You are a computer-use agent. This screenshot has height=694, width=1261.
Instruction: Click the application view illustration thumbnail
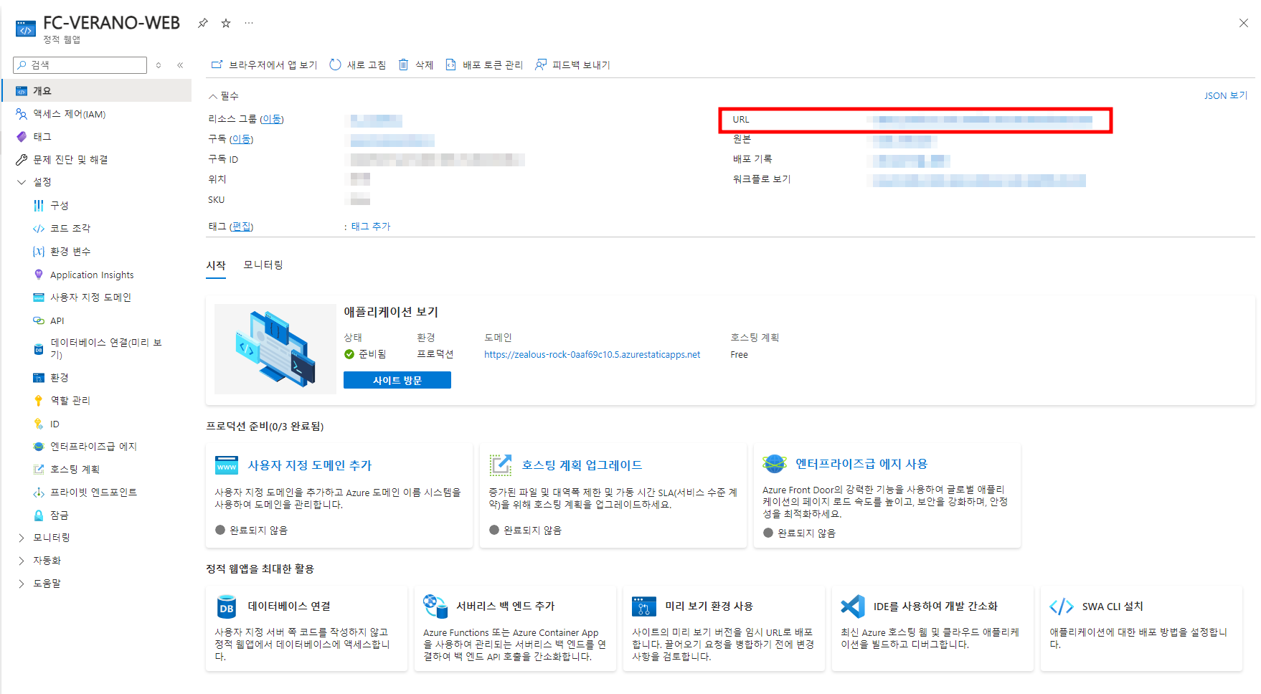tap(275, 349)
